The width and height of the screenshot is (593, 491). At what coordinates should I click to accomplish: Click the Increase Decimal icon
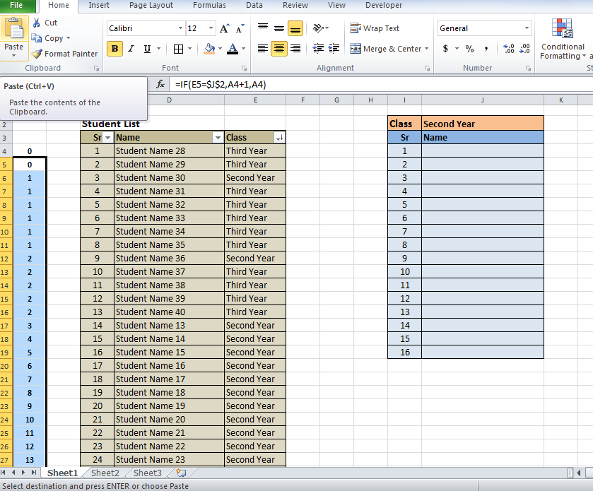508,49
